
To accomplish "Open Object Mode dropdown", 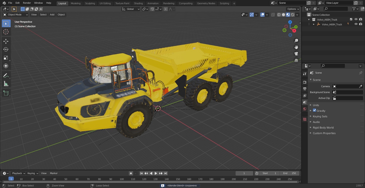I will click(x=15, y=15).
